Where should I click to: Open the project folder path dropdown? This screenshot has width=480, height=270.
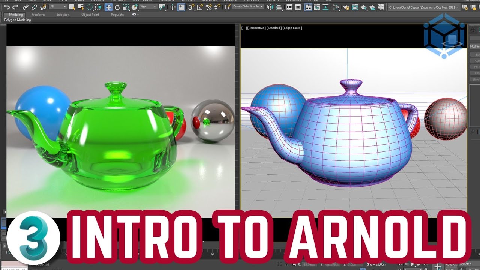click(424, 7)
